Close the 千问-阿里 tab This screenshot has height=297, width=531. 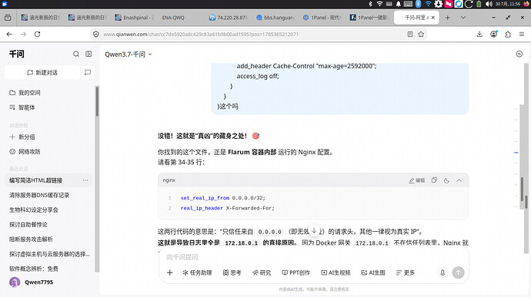(x=433, y=18)
